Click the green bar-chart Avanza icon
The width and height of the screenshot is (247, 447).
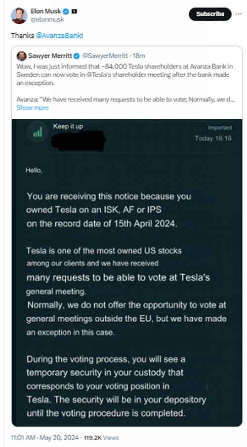click(38, 132)
